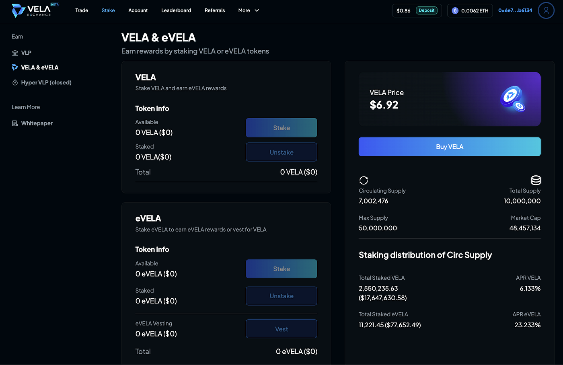Click the Whitepaper document icon
The width and height of the screenshot is (563, 365).
pyautogui.click(x=15, y=123)
